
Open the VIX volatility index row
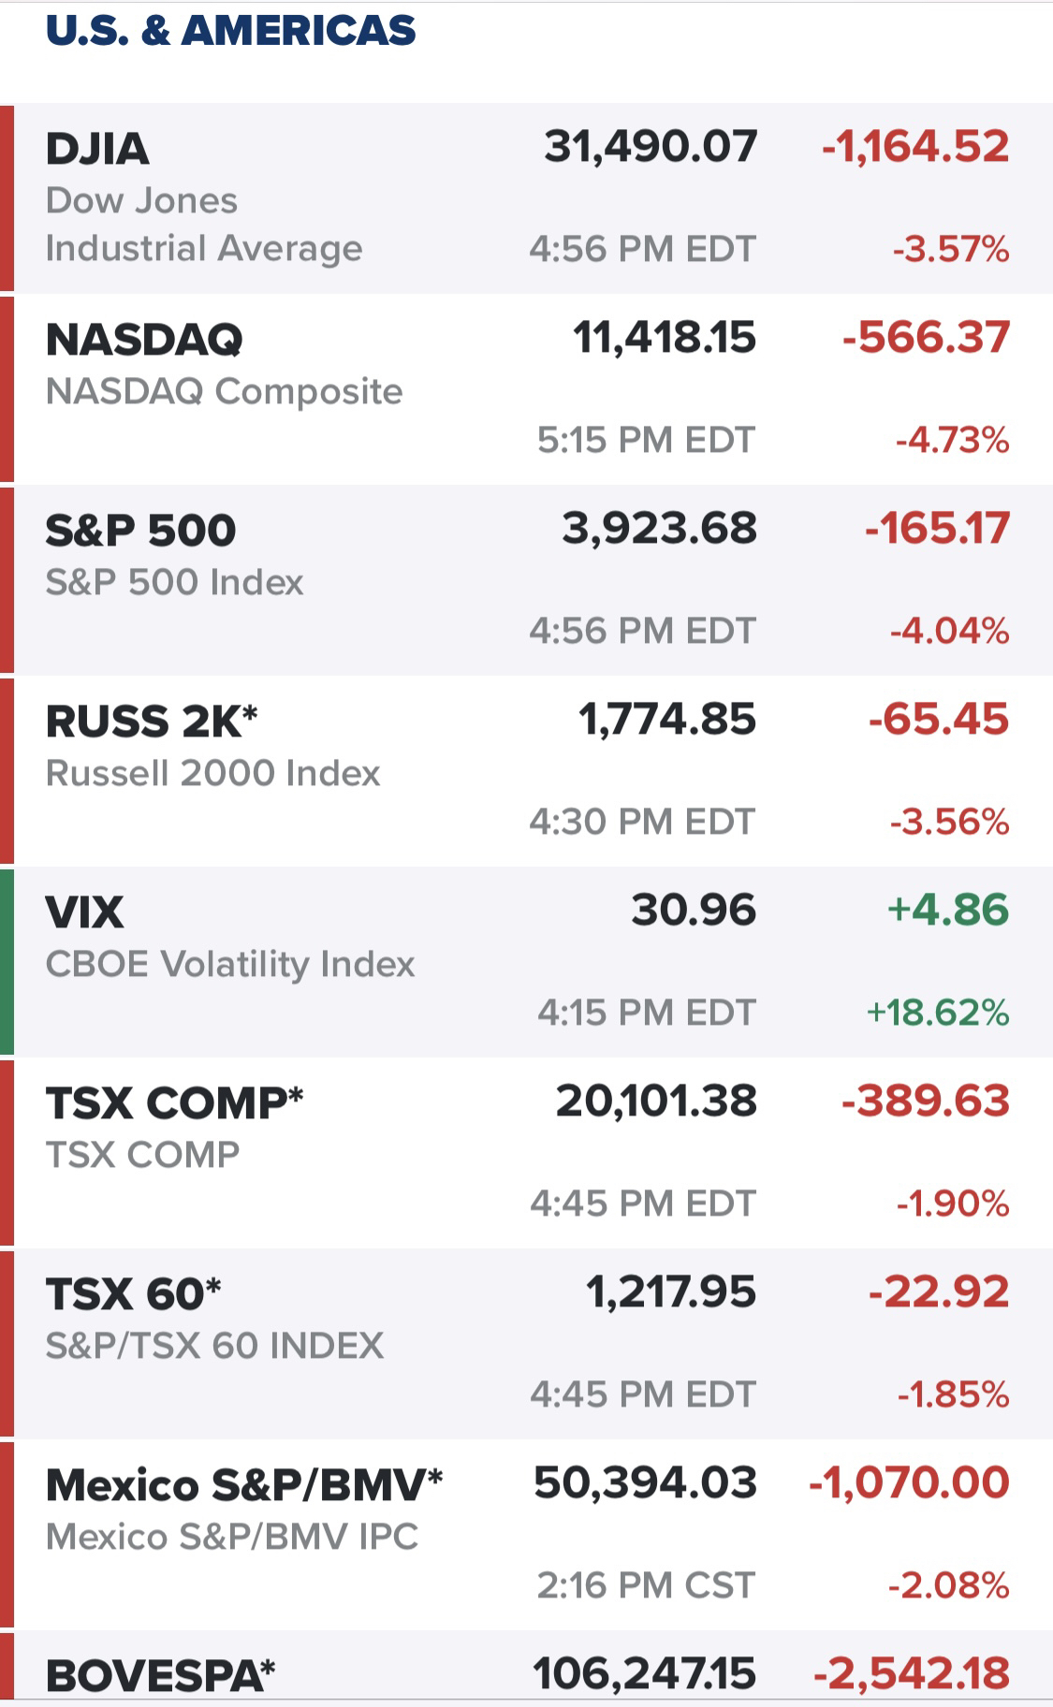(x=526, y=962)
